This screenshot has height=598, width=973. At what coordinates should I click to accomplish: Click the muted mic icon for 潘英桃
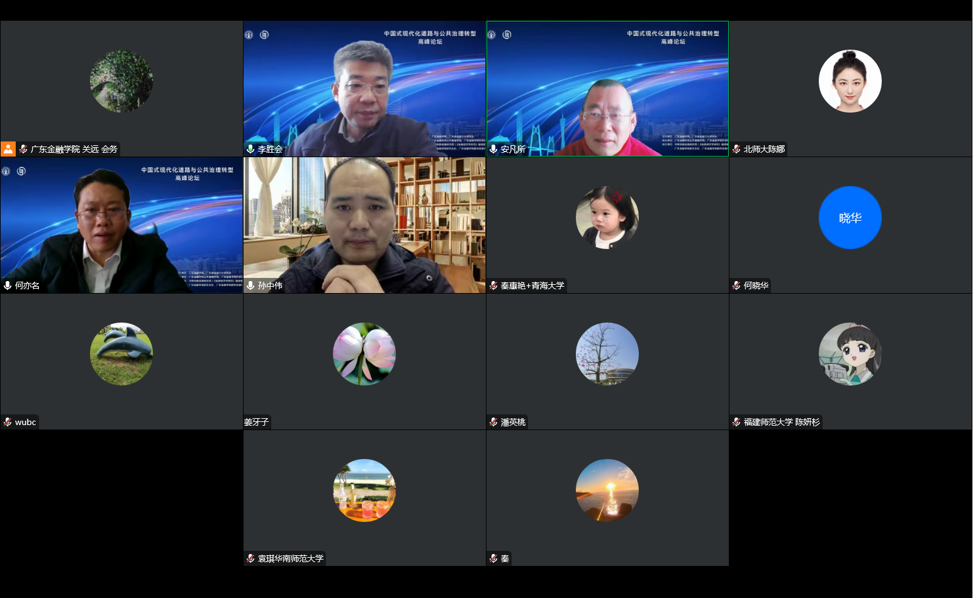point(493,422)
